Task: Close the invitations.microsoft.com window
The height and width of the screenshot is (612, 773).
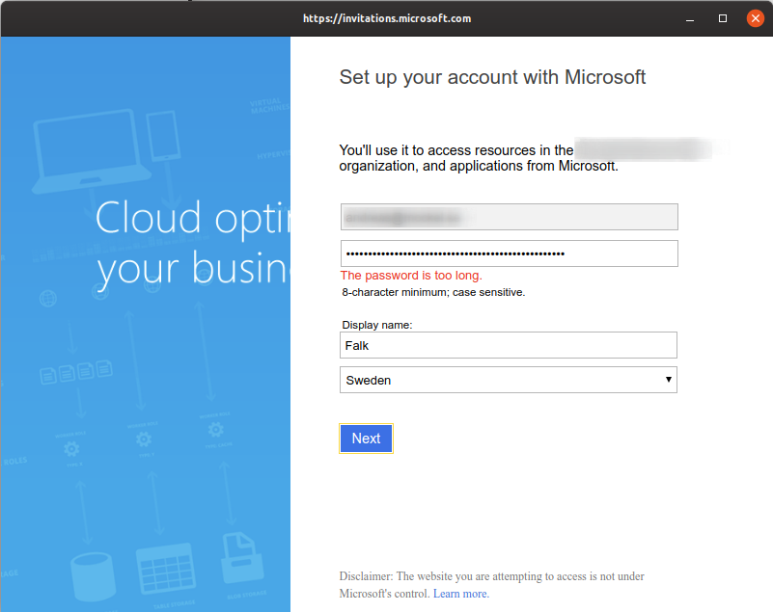Action: pyautogui.click(x=756, y=18)
